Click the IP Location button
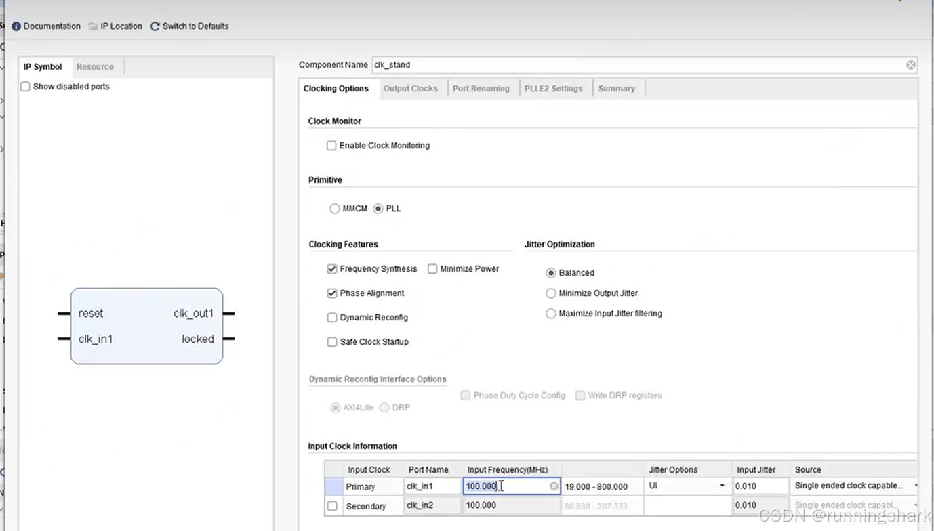Viewport: 934px width, 531px height. pos(116,26)
